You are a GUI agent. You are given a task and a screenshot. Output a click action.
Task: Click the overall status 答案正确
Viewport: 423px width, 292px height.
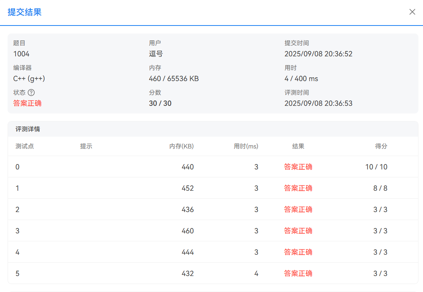[x=27, y=103]
